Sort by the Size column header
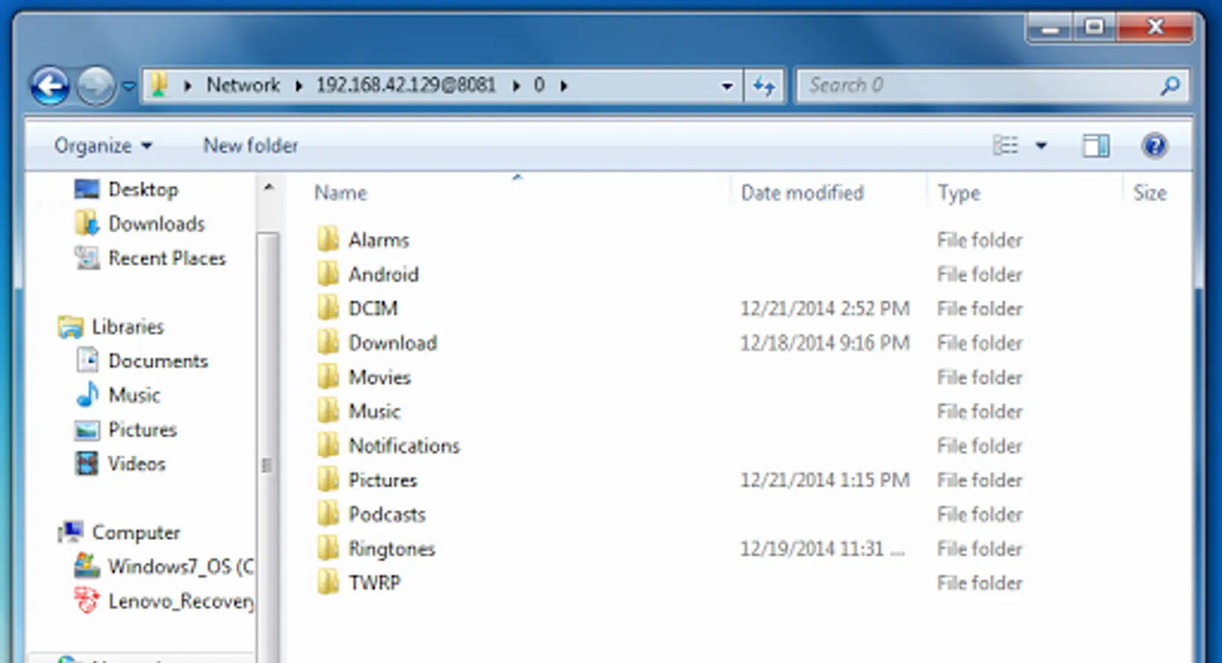Screen dimensions: 1222x663 (1150, 193)
